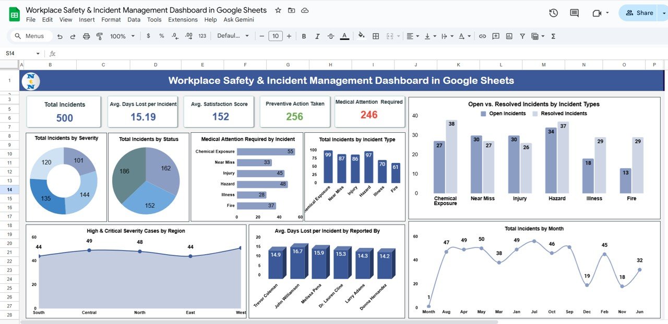Screen dimensions: 668x324
Task: Toggle bold formatting
Action: (304, 36)
